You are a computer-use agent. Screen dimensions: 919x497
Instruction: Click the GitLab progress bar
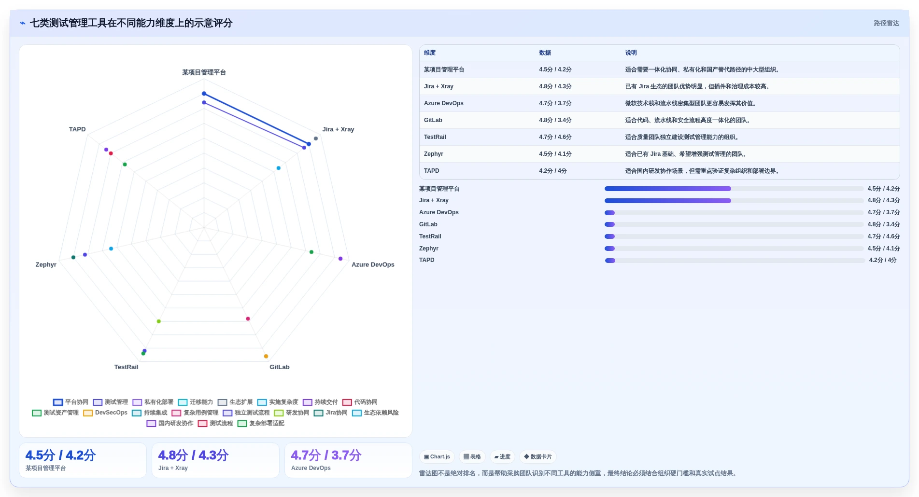pyautogui.click(x=734, y=224)
